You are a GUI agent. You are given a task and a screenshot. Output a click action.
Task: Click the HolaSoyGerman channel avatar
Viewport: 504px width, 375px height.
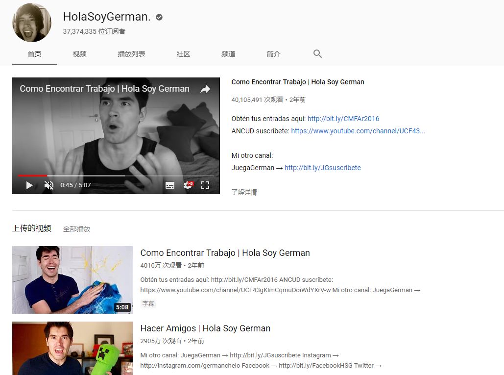tap(32, 23)
